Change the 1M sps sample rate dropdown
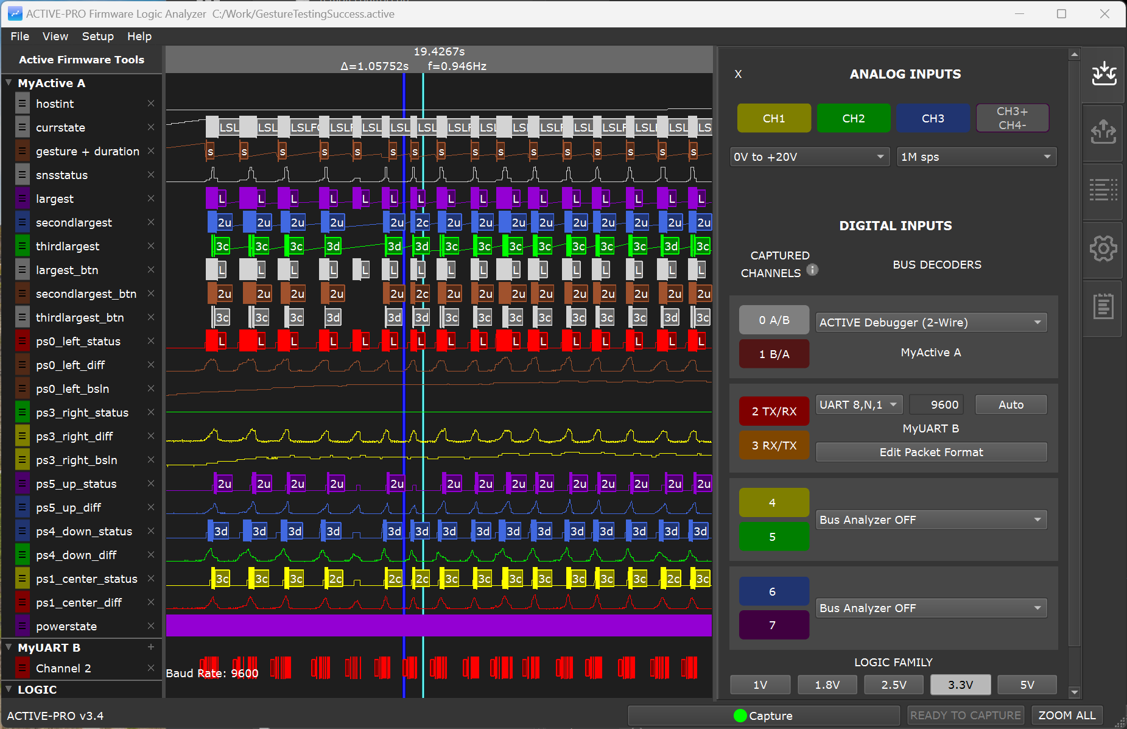 tap(975, 157)
